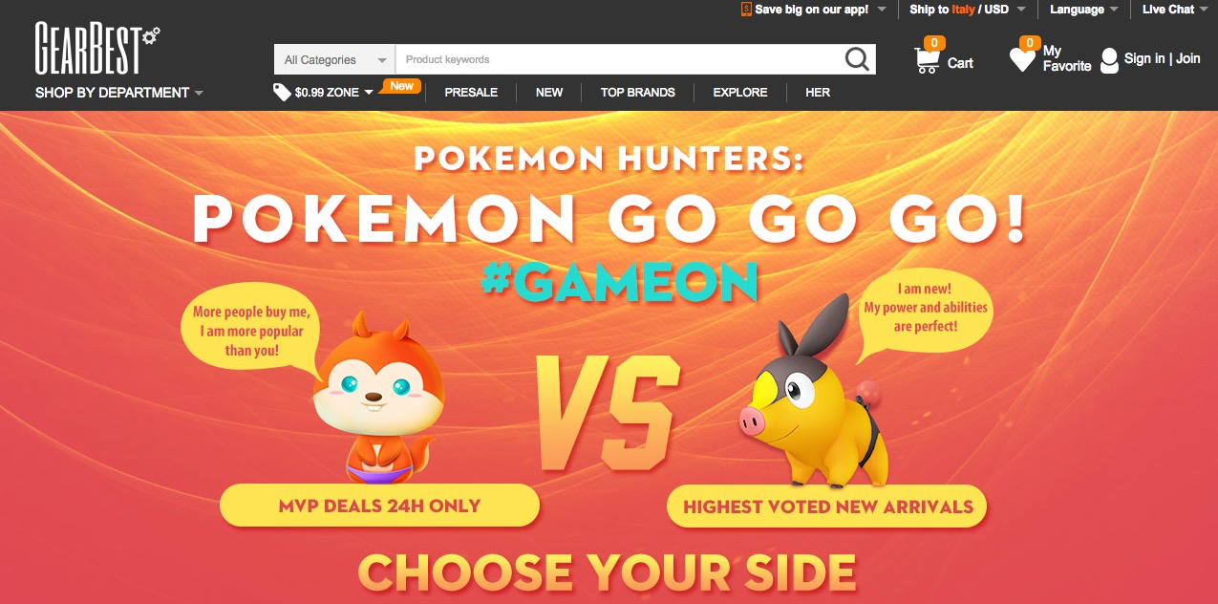The image size is (1218, 604).
Task: Click the orange app phone icon
Action: [746, 9]
